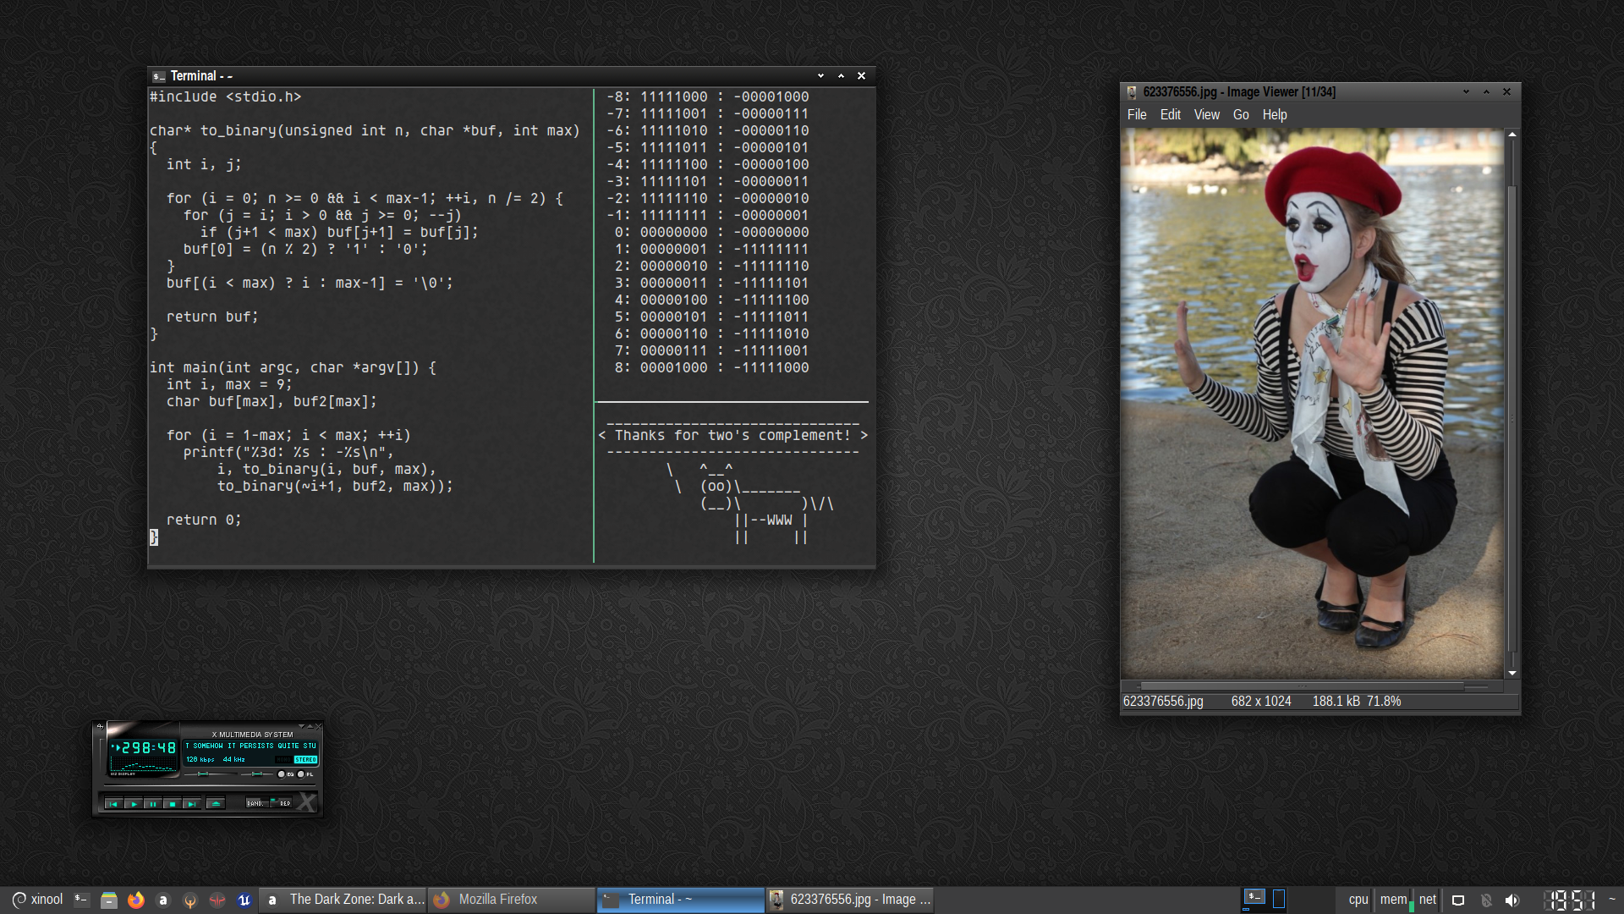Image resolution: width=1624 pixels, height=914 pixels.
Task: Go to previous track in XMMS
Action: (113, 804)
